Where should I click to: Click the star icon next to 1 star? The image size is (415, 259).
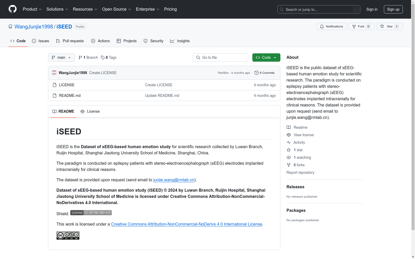coord(289,150)
